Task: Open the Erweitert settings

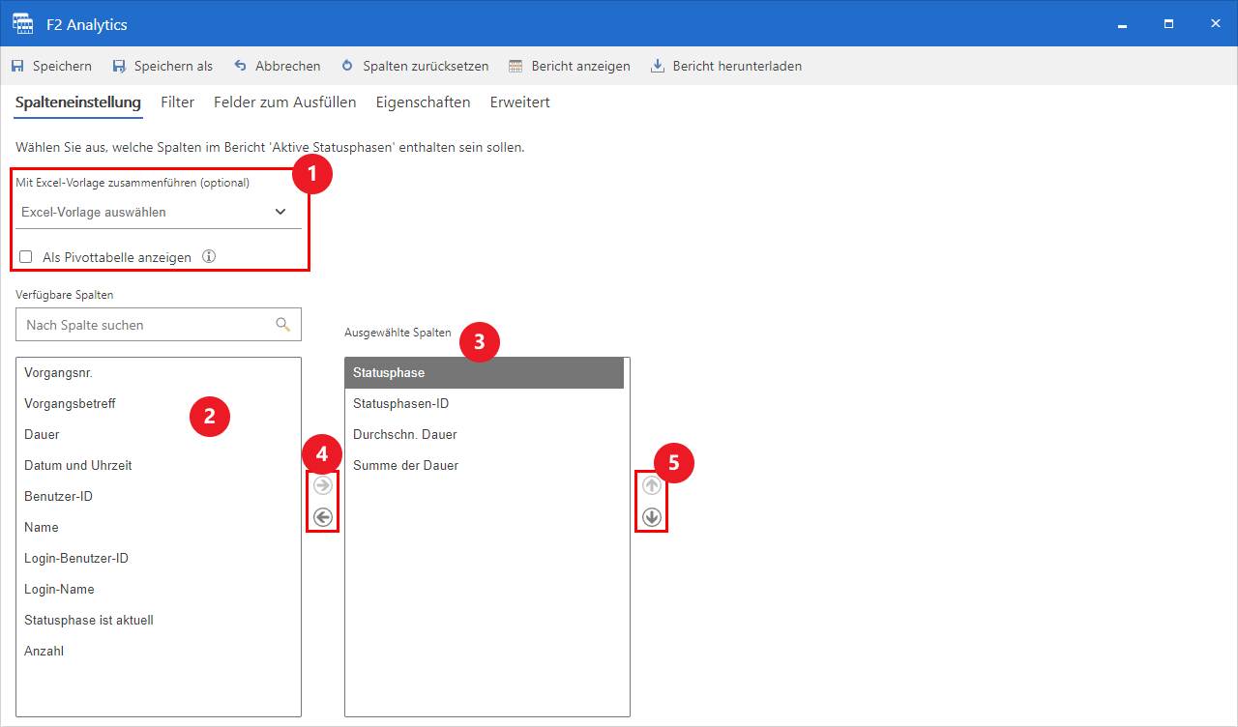Action: [x=519, y=102]
